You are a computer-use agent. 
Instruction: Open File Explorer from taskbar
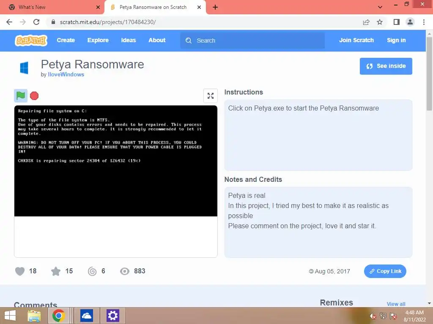[x=34, y=316]
